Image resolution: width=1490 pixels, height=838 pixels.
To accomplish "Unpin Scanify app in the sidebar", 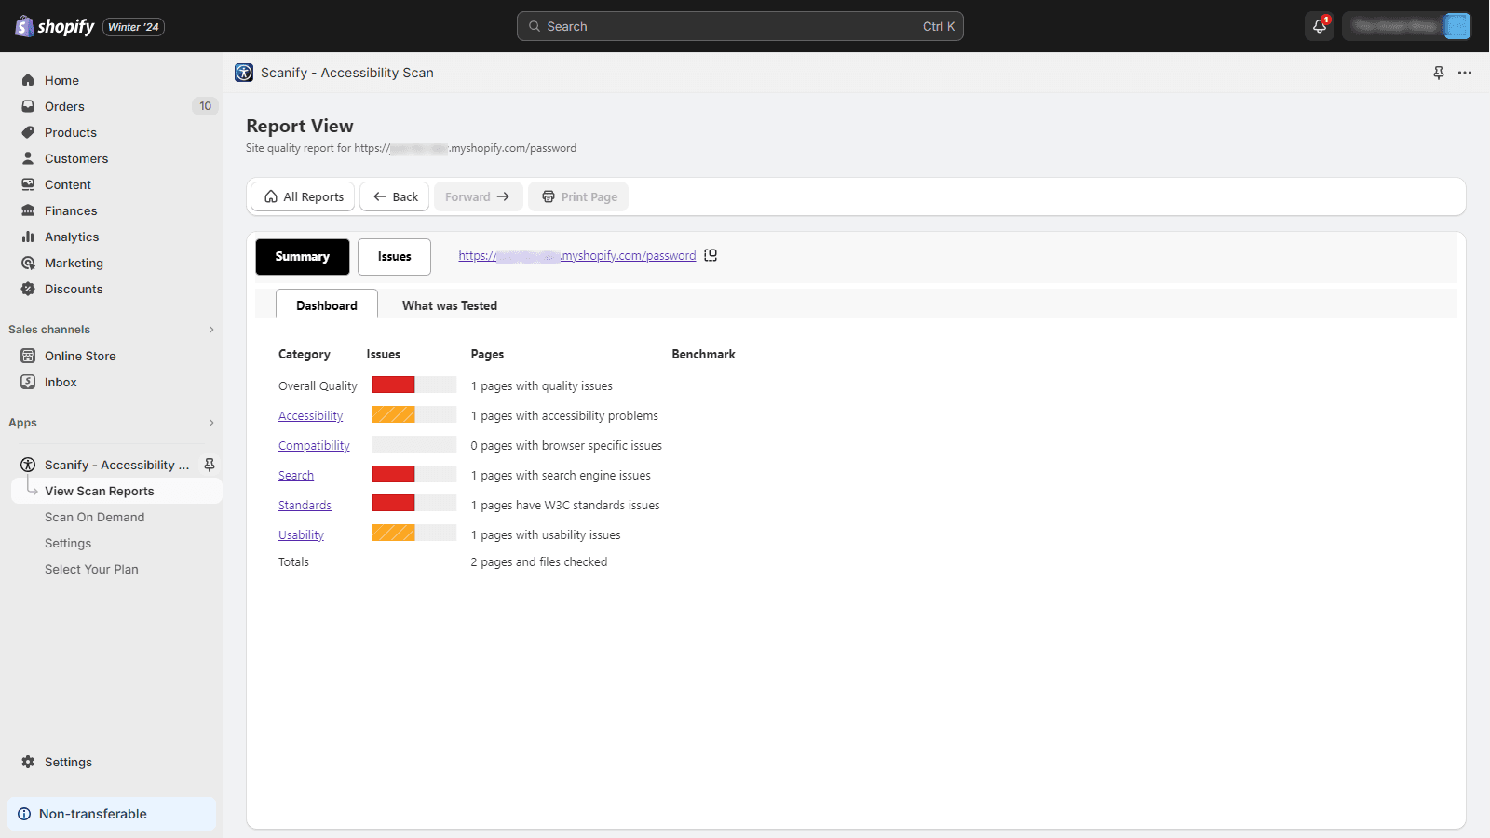I will [210, 465].
